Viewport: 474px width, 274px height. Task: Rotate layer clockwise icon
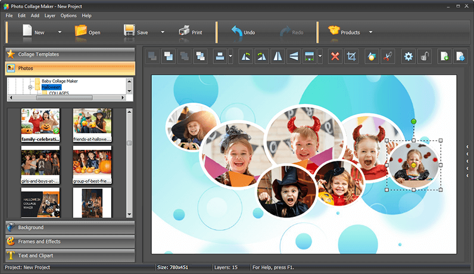(262, 56)
